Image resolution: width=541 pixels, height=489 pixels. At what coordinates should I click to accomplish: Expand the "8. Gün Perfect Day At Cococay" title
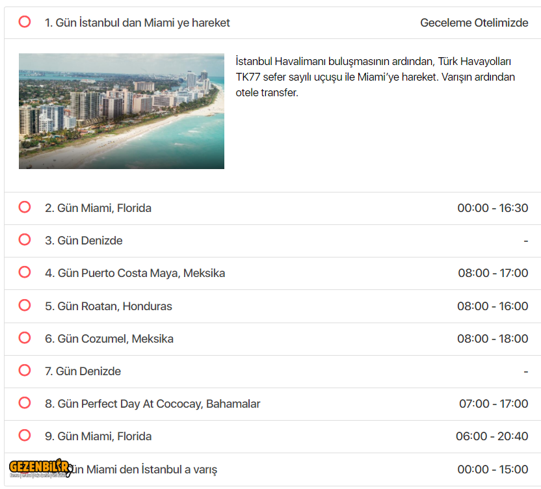pyautogui.click(x=152, y=404)
